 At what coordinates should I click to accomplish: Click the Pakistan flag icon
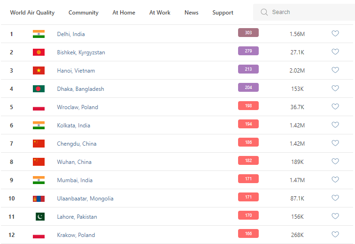coord(40,217)
